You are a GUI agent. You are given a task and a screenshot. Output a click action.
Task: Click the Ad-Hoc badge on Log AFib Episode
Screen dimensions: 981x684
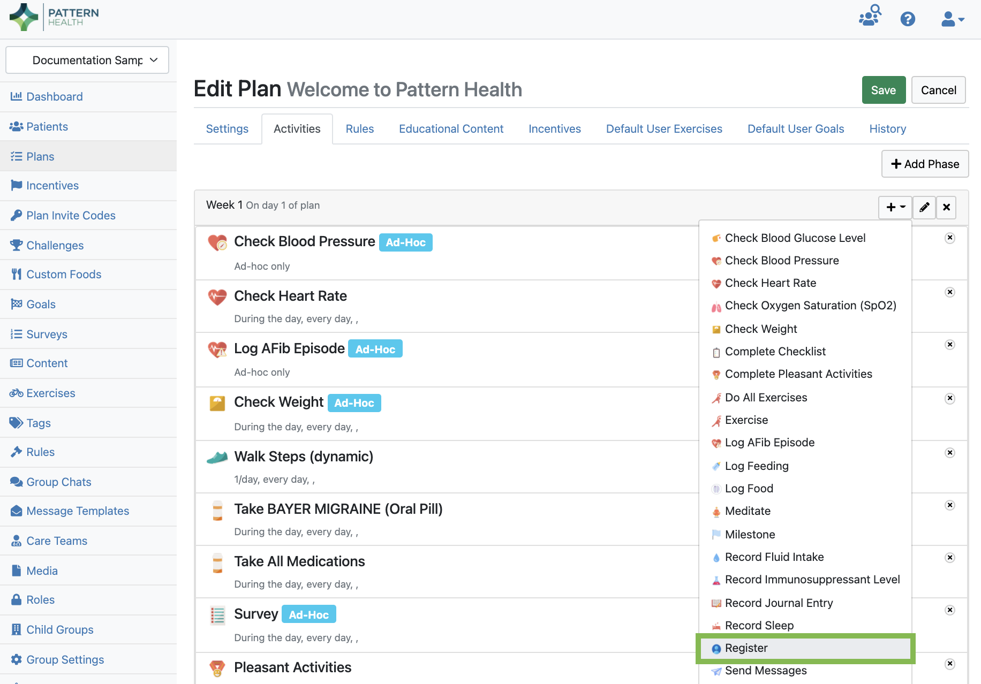tap(375, 349)
